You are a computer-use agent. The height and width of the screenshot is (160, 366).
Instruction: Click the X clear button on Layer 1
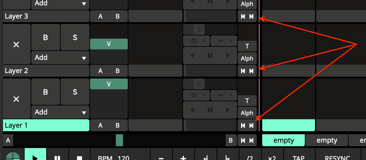(16, 99)
